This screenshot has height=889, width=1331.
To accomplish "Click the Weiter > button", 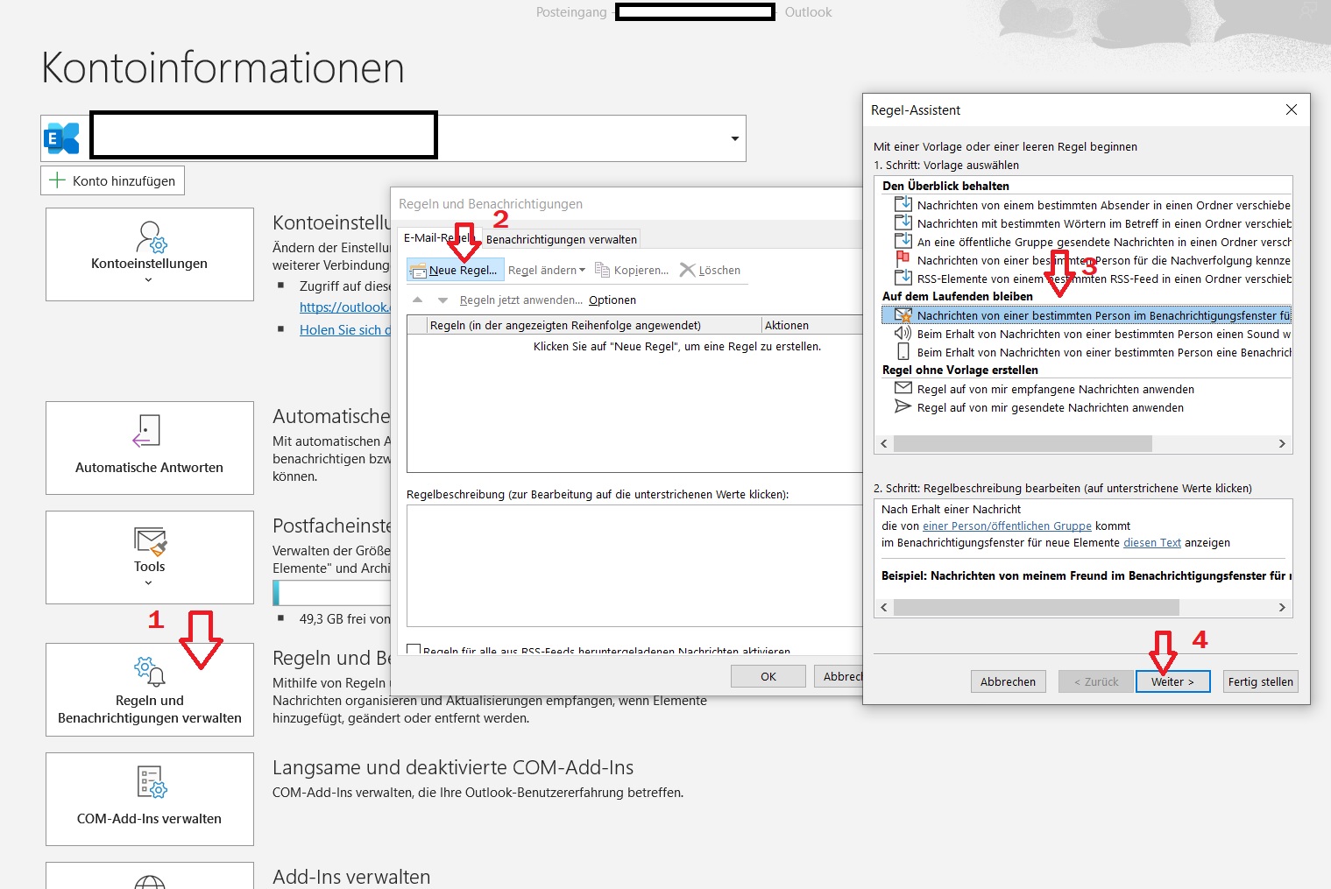I will pos(1172,681).
